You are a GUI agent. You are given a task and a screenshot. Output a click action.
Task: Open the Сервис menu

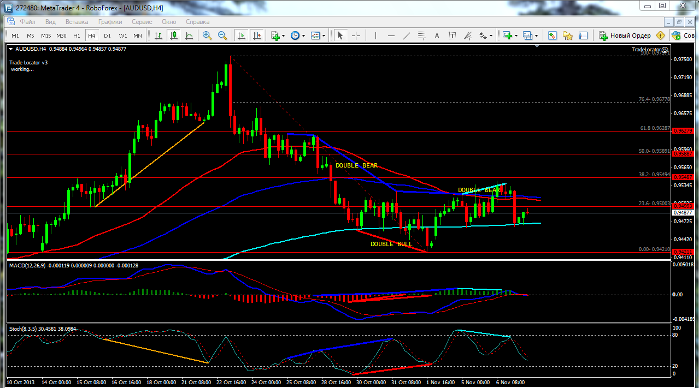pos(142,22)
